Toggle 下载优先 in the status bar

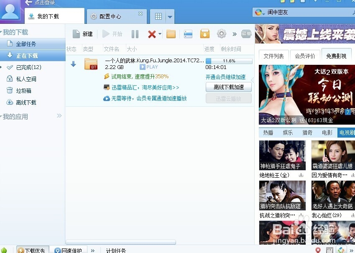[x=32, y=250]
